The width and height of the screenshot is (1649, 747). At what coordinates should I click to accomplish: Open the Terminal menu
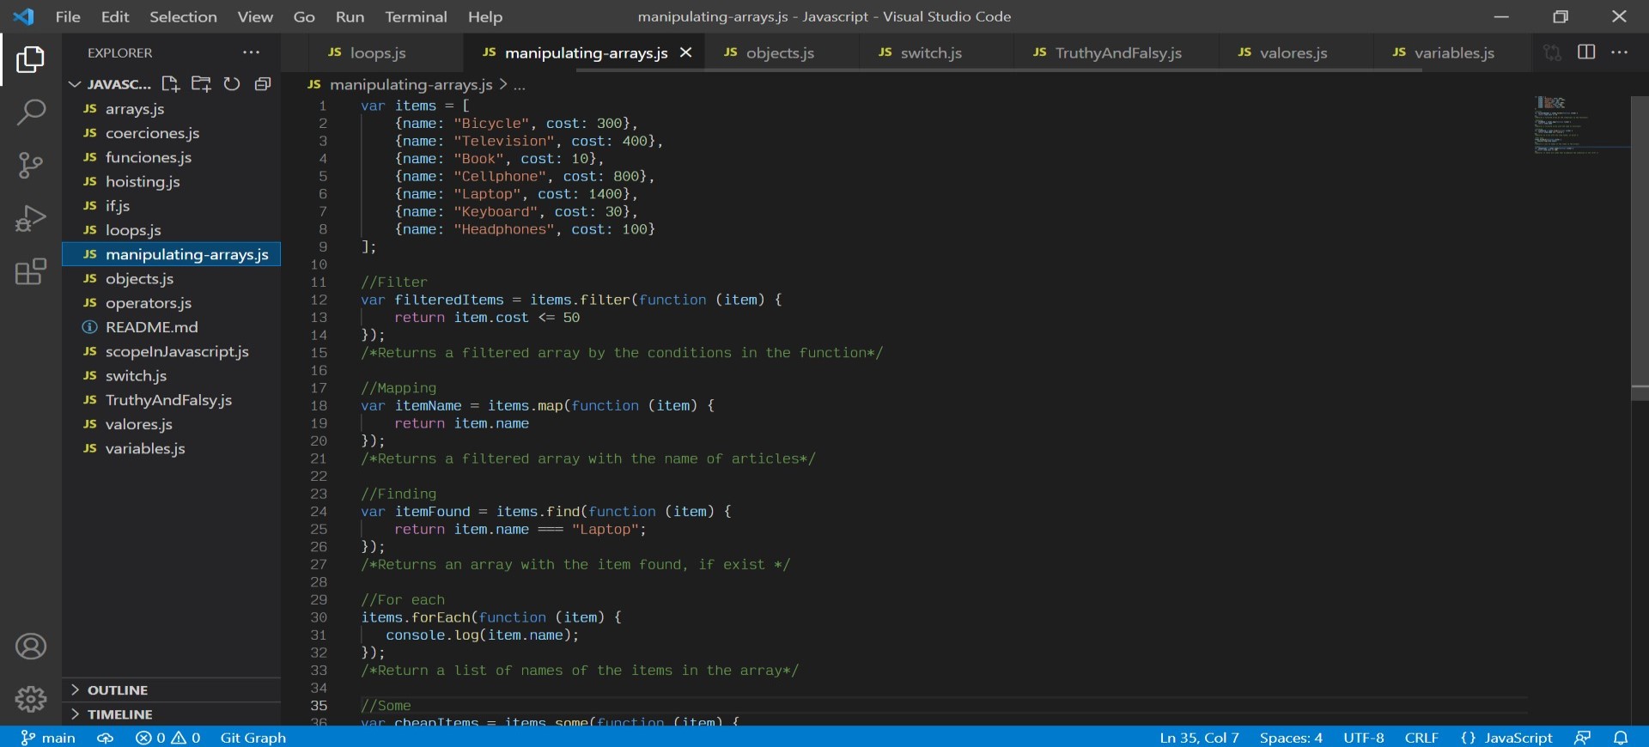[416, 16]
